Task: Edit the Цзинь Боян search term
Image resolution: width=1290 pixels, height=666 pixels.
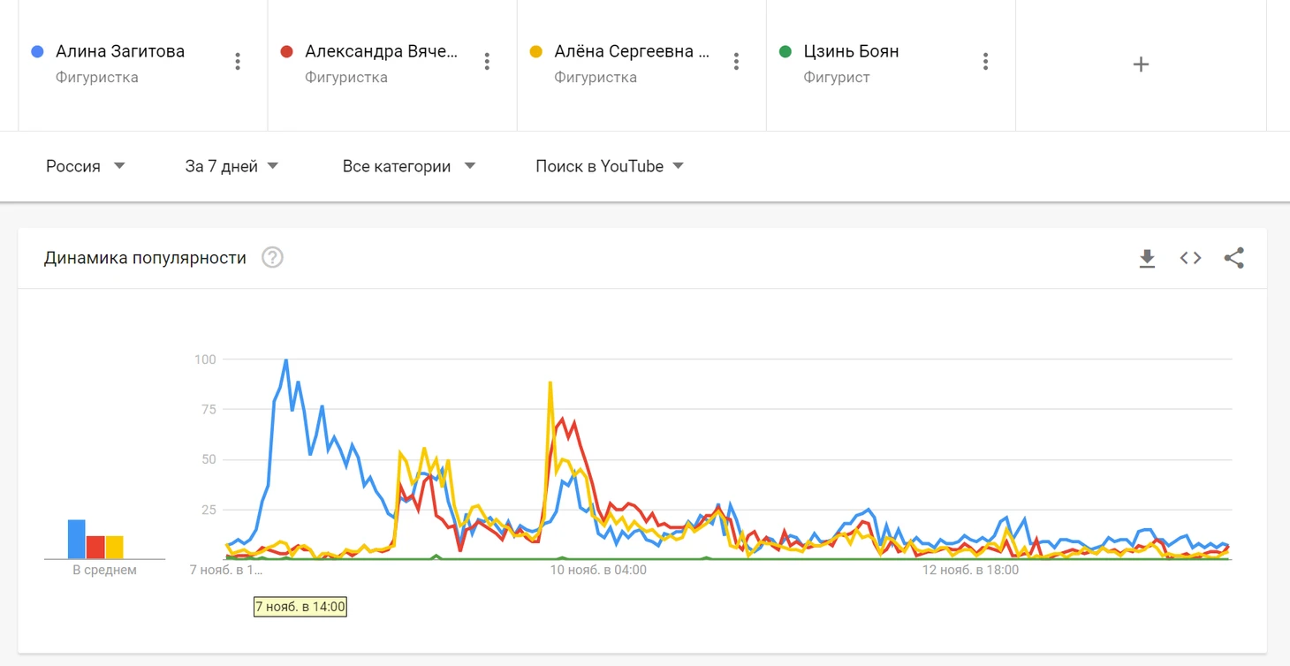Action: coord(851,51)
